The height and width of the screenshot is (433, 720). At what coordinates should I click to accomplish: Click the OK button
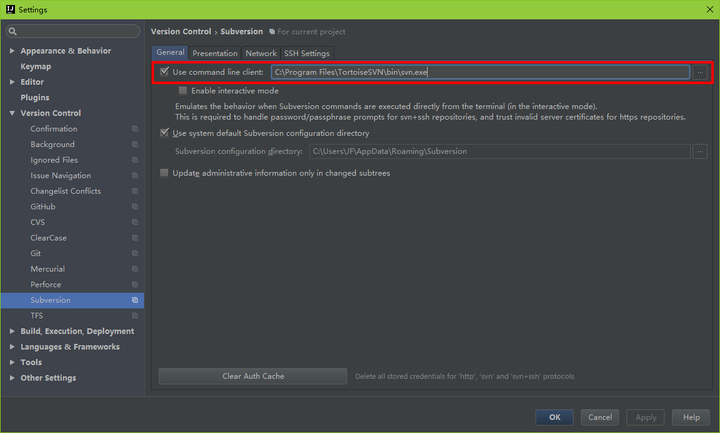pos(555,417)
